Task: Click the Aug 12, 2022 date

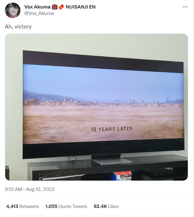Action: (40, 189)
